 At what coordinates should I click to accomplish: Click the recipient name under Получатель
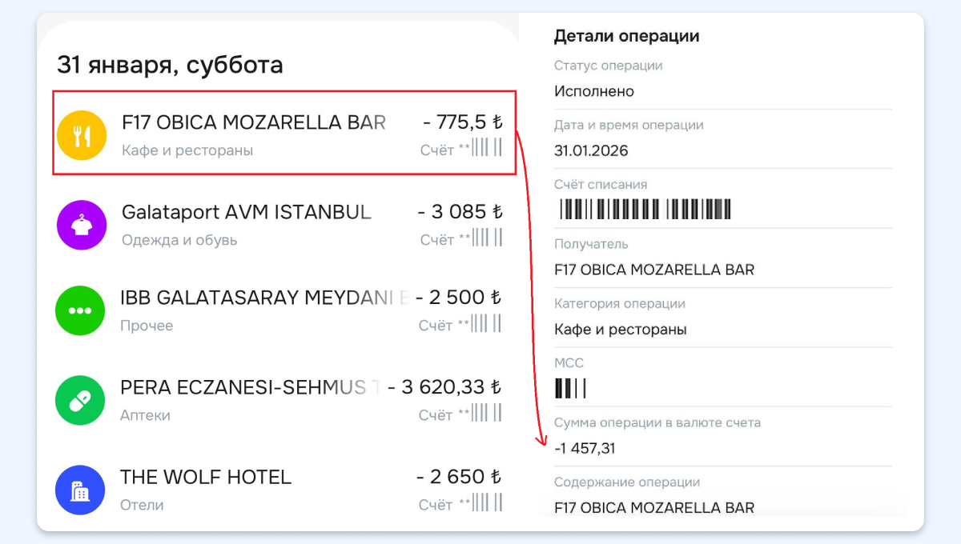click(654, 270)
